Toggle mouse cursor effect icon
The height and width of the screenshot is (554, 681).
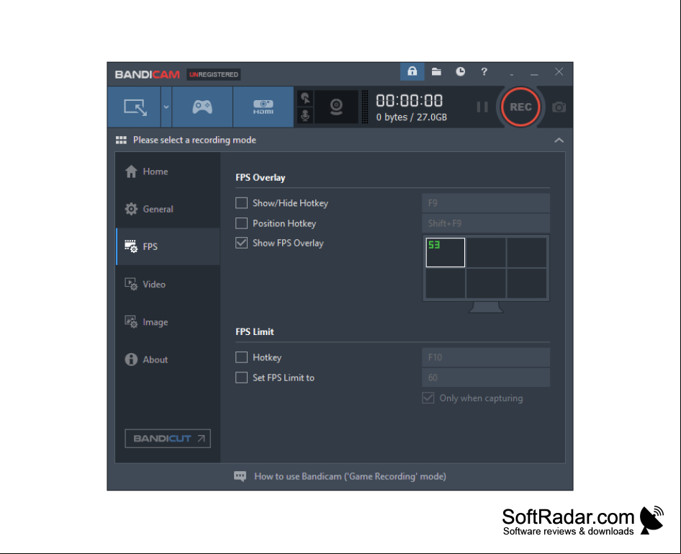click(x=305, y=99)
